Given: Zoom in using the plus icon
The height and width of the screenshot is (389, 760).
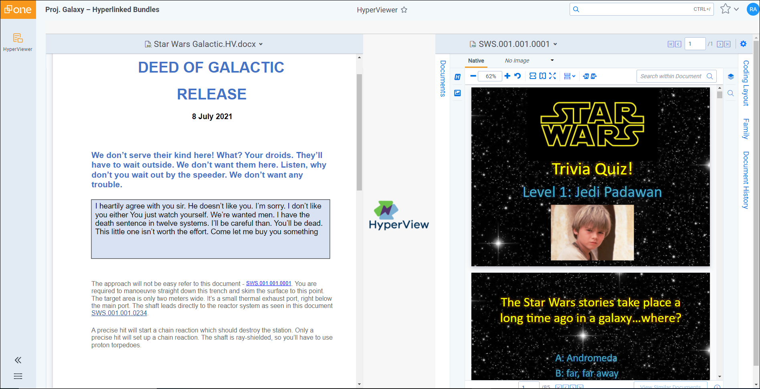Looking at the screenshot, I should (x=507, y=76).
